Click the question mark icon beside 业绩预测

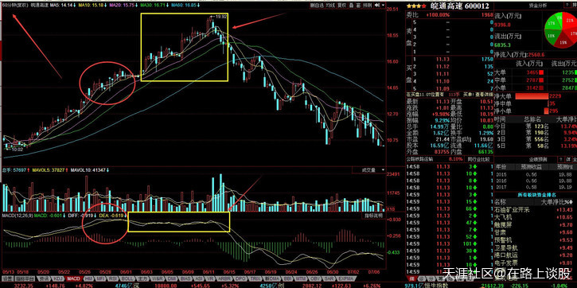pyautogui.click(x=561, y=159)
